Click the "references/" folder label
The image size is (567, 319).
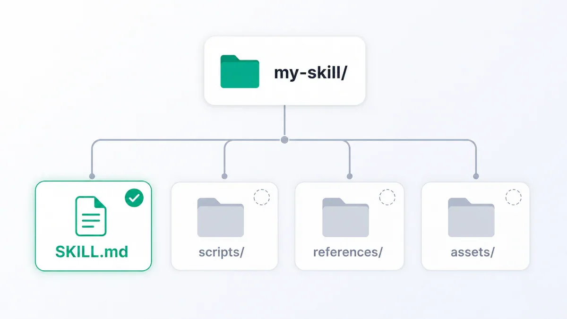[347, 252]
